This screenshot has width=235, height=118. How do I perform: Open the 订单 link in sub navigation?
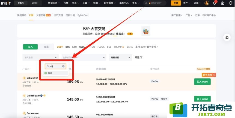pos(197,15)
